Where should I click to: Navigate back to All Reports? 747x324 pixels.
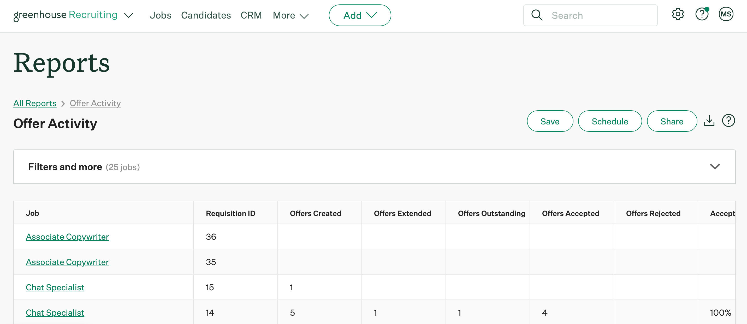(x=35, y=103)
